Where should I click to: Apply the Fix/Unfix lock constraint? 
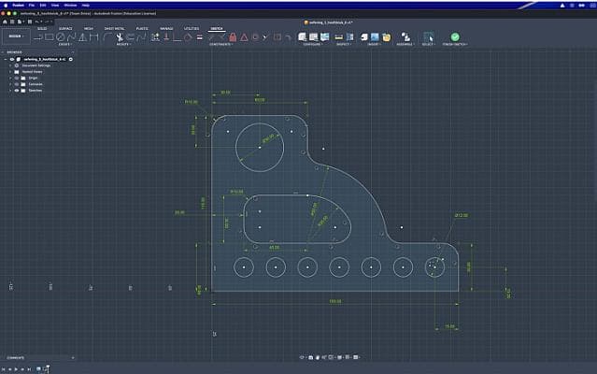click(233, 37)
